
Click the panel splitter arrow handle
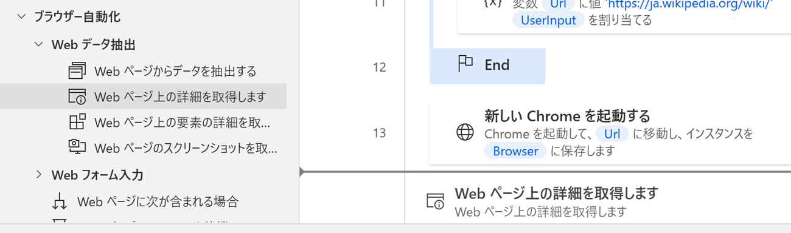click(302, 172)
